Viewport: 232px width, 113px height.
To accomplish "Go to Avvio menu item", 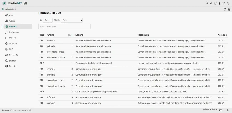I will tap(12, 15).
